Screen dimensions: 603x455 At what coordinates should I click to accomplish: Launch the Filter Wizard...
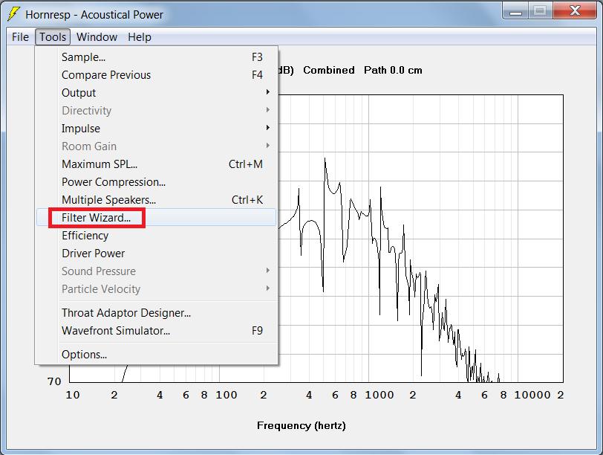[156, 218]
